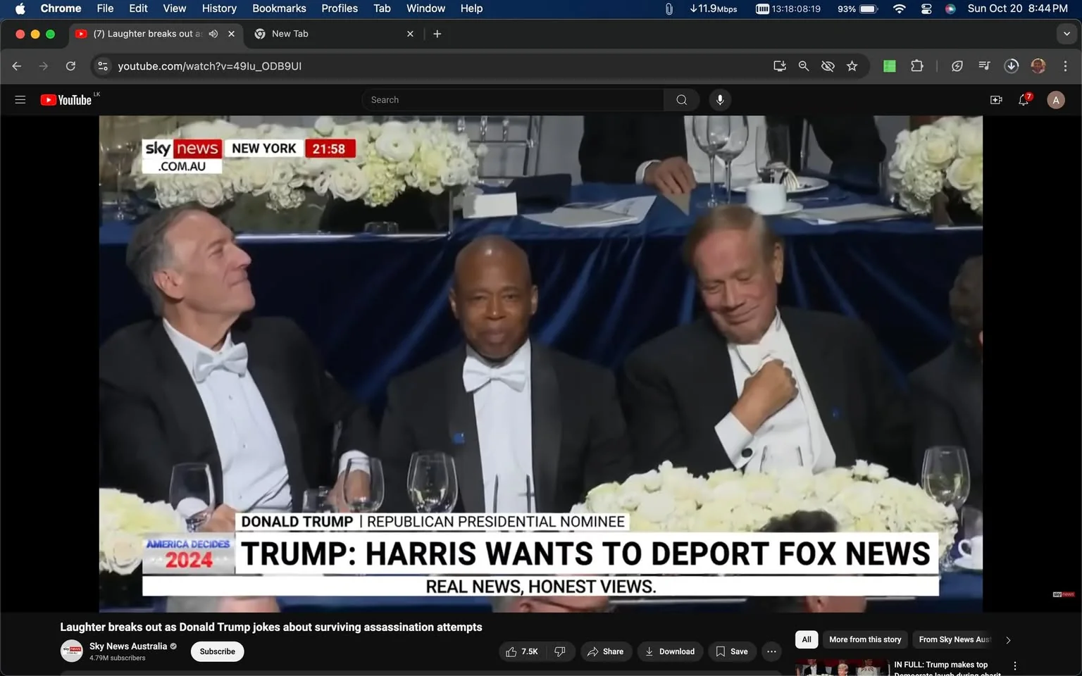Open the Chrome app menu
The height and width of the screenshot is (676, 1082).
(x=61, y=8)
